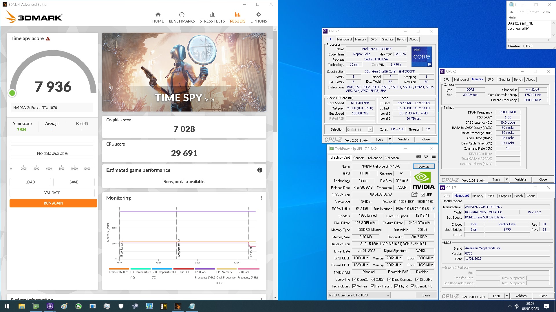Expand Tools dropdown arrow in CPU-Z Mainboard window
The height and width of the screenshot is (312, 556).
(507, 296)
